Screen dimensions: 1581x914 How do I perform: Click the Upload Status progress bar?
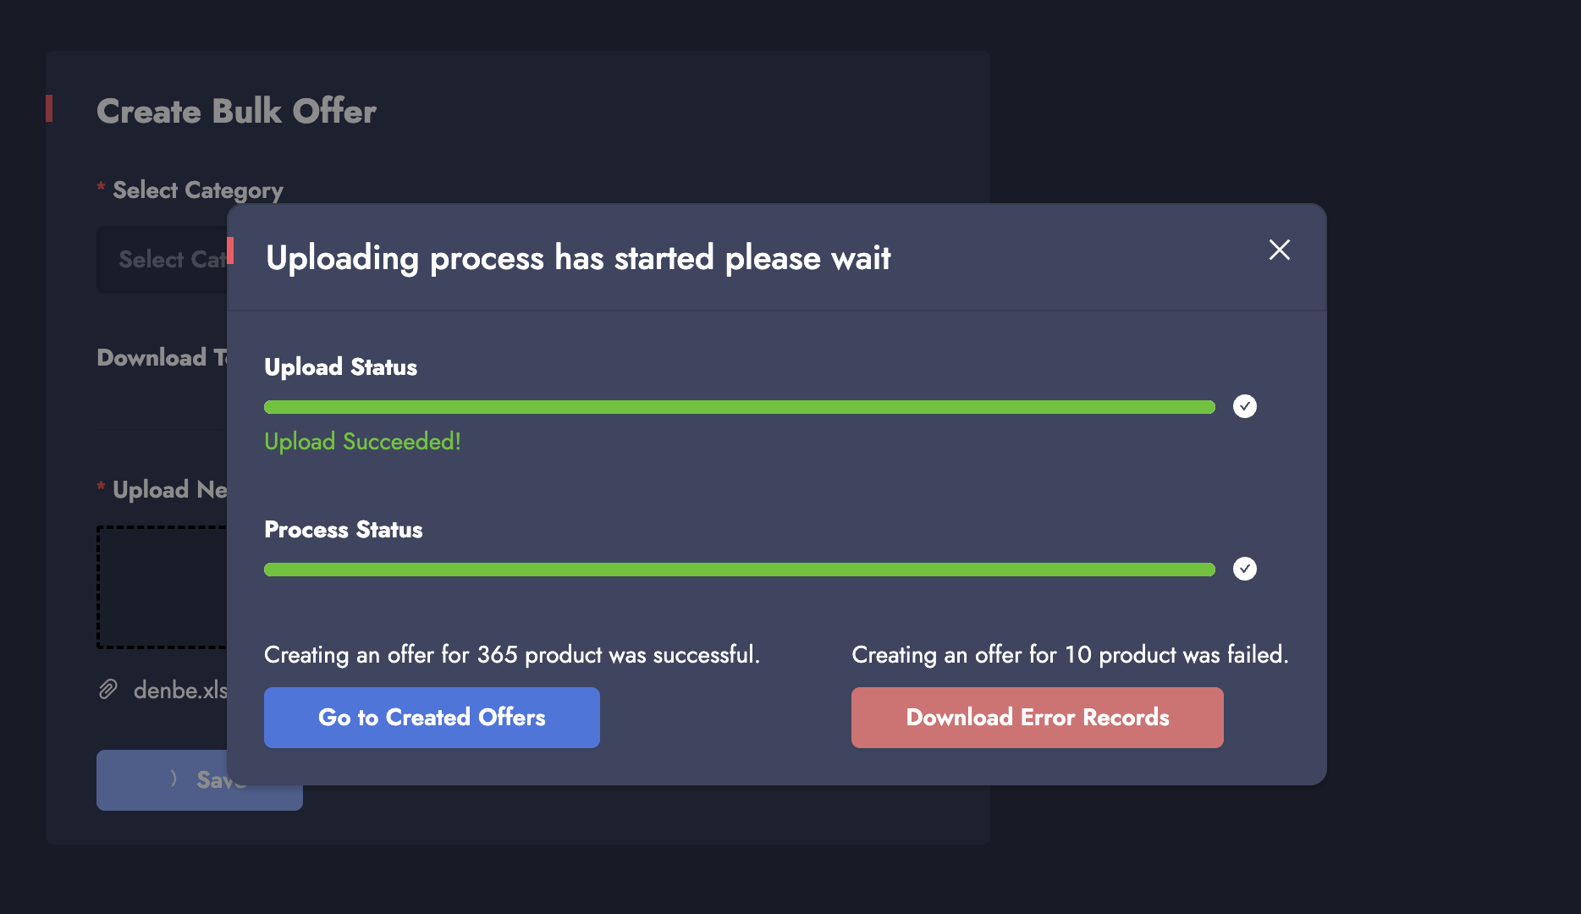[739, 407]
